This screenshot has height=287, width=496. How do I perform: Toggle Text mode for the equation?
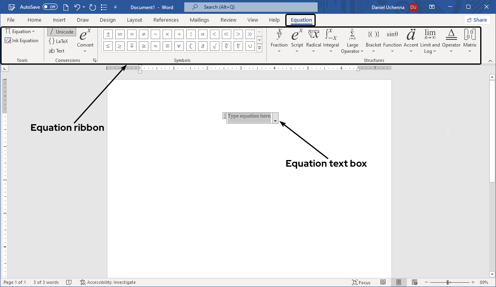(56, 50)
